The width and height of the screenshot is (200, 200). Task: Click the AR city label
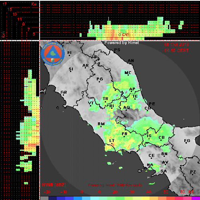[x=86, y=66]
